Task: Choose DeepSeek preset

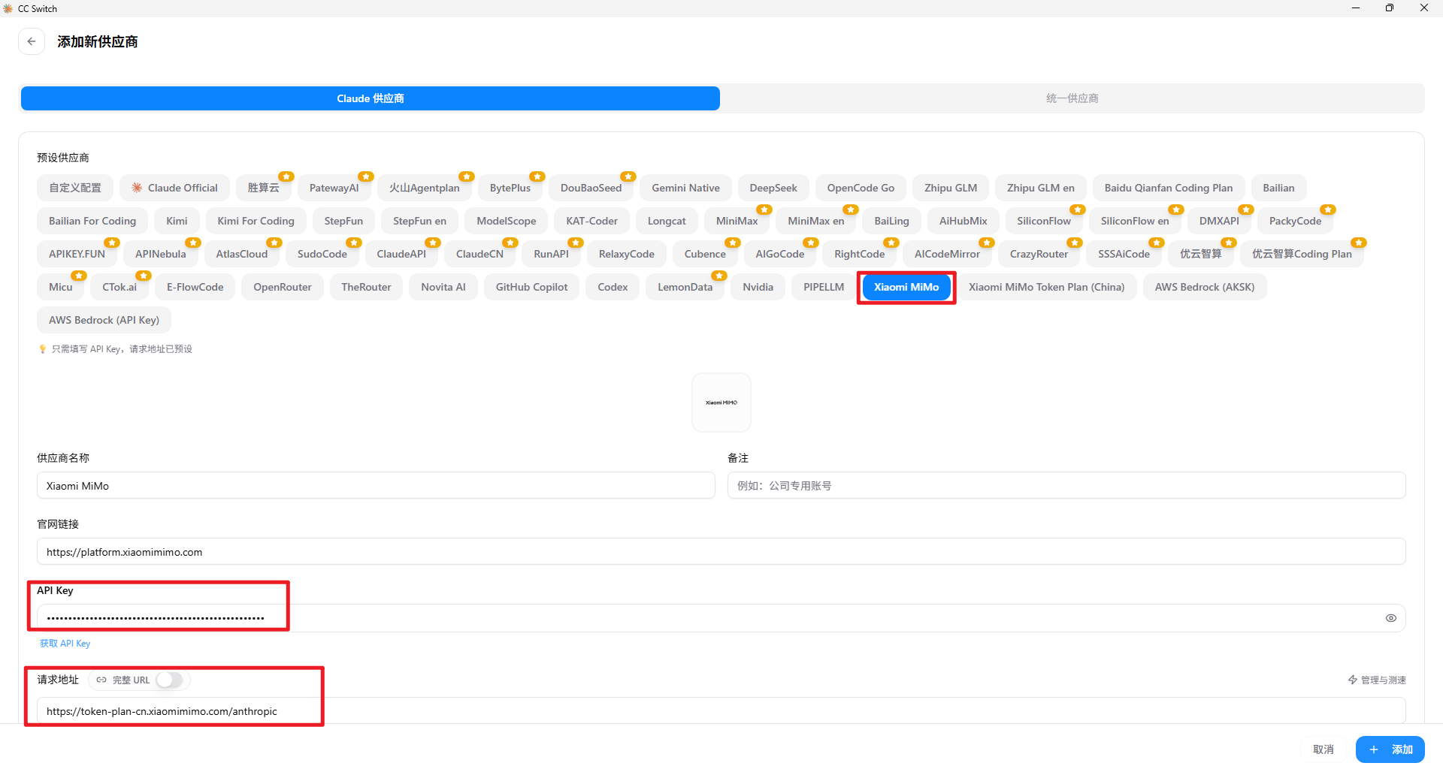Action: [x=773, y=188]
